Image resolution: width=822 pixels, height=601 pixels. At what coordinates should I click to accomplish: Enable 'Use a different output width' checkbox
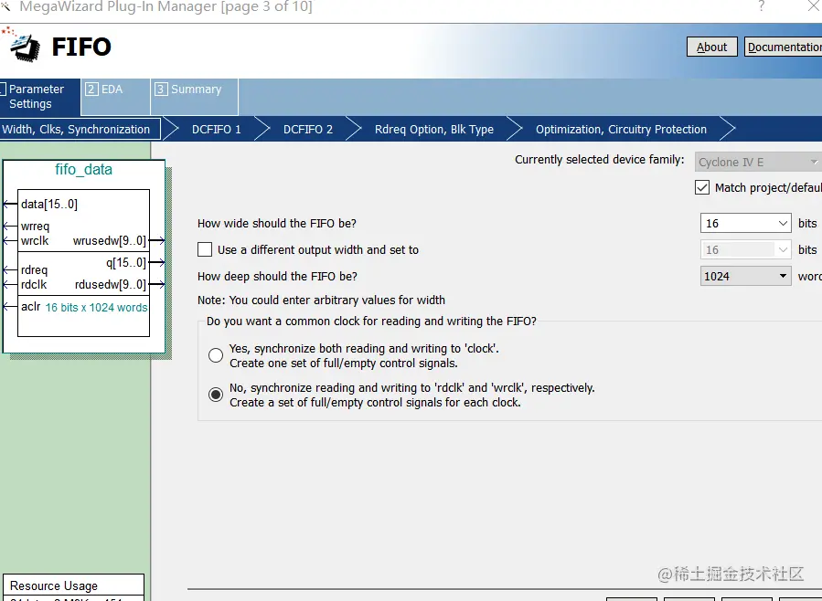[x=205, y=249]
